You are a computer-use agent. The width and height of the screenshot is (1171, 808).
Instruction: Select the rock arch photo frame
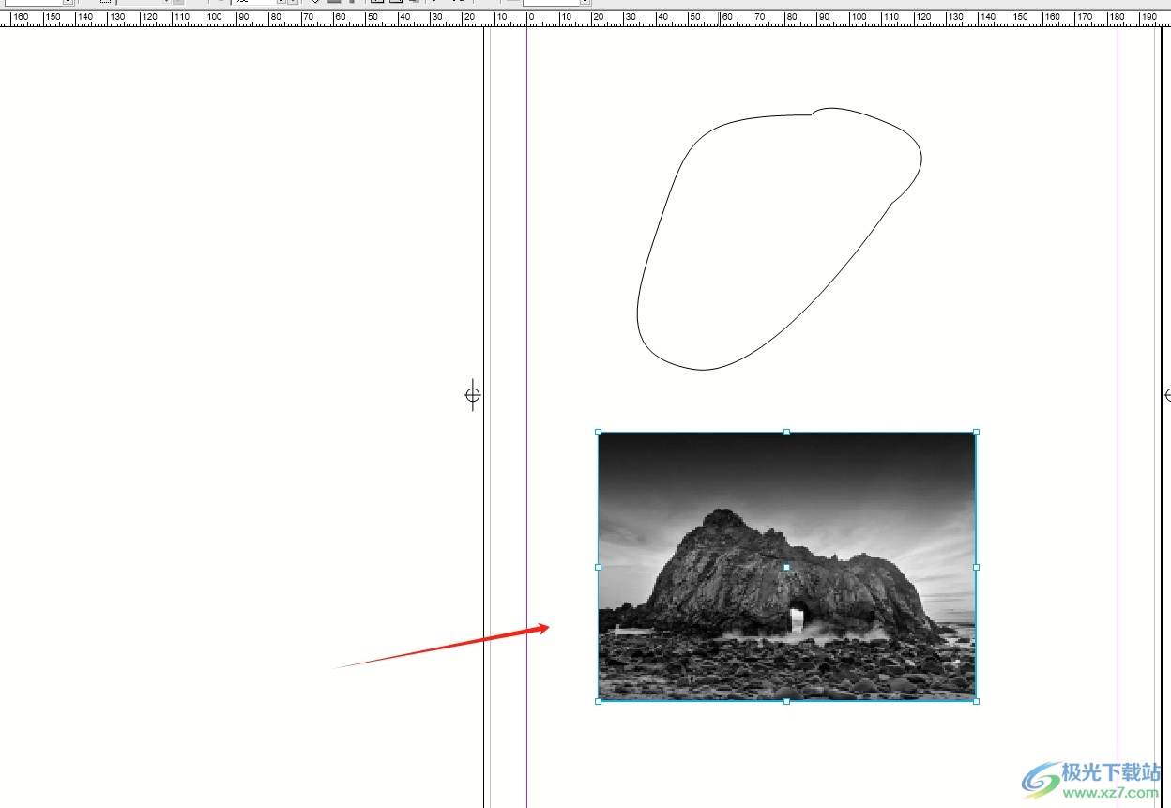click(786, 567)
